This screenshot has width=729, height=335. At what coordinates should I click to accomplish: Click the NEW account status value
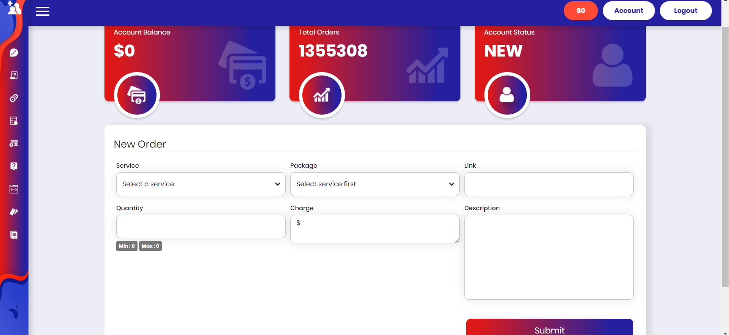[503, 51]
